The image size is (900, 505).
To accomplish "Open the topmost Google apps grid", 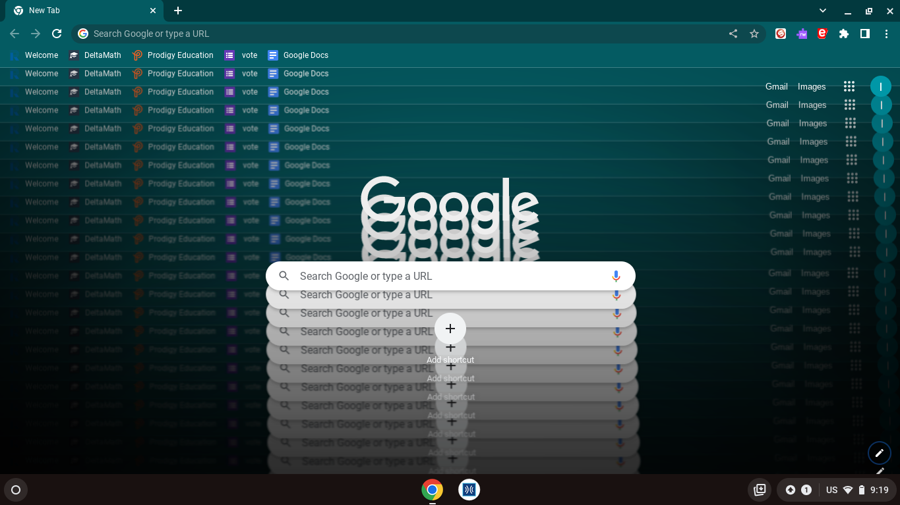I will tap(849, 86).
